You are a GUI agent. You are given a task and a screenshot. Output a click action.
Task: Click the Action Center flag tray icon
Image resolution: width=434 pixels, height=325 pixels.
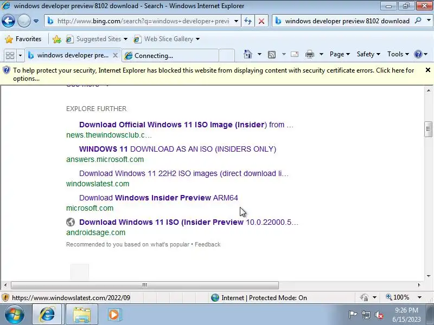pyautogui.click(x=353, y=315)
